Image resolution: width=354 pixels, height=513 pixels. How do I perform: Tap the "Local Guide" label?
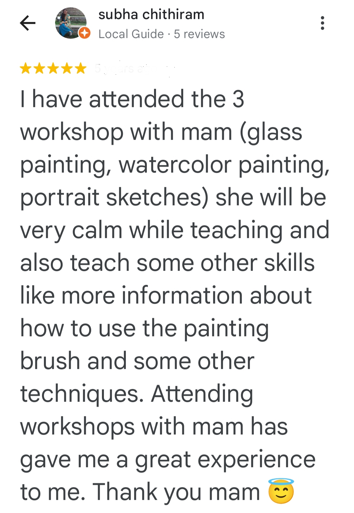click(x=131, y=34)
